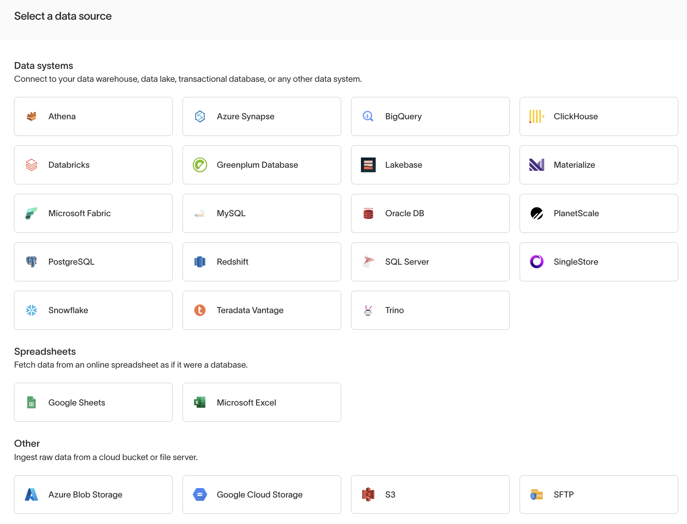Select the Redshift data source card

coord(261,262)
